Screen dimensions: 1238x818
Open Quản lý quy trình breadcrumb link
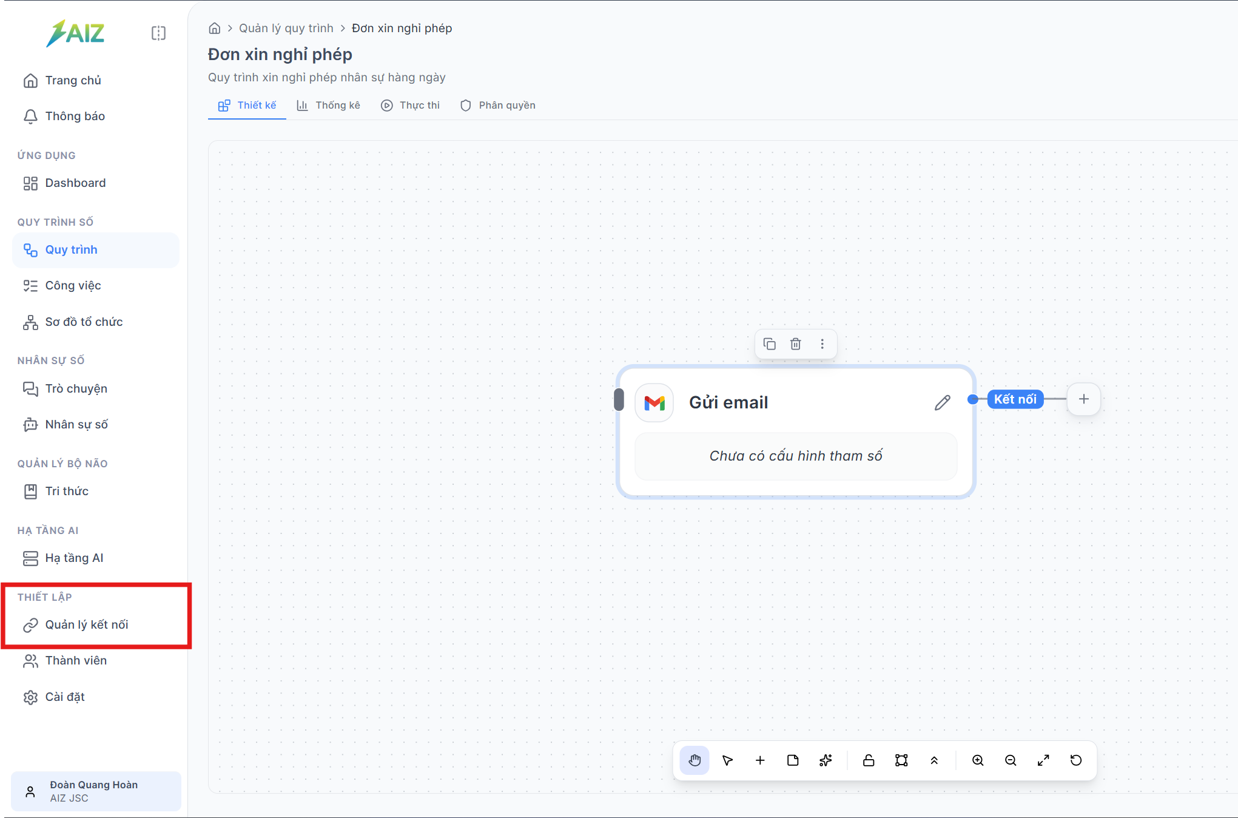tap(286, 28)
